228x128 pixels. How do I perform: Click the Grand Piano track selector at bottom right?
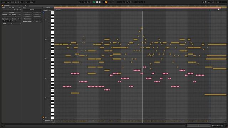(218, 126)
